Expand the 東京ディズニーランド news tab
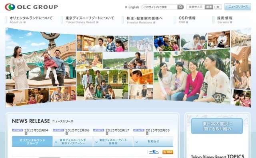Viewport: 256px width, 158px height. [73, 142]
